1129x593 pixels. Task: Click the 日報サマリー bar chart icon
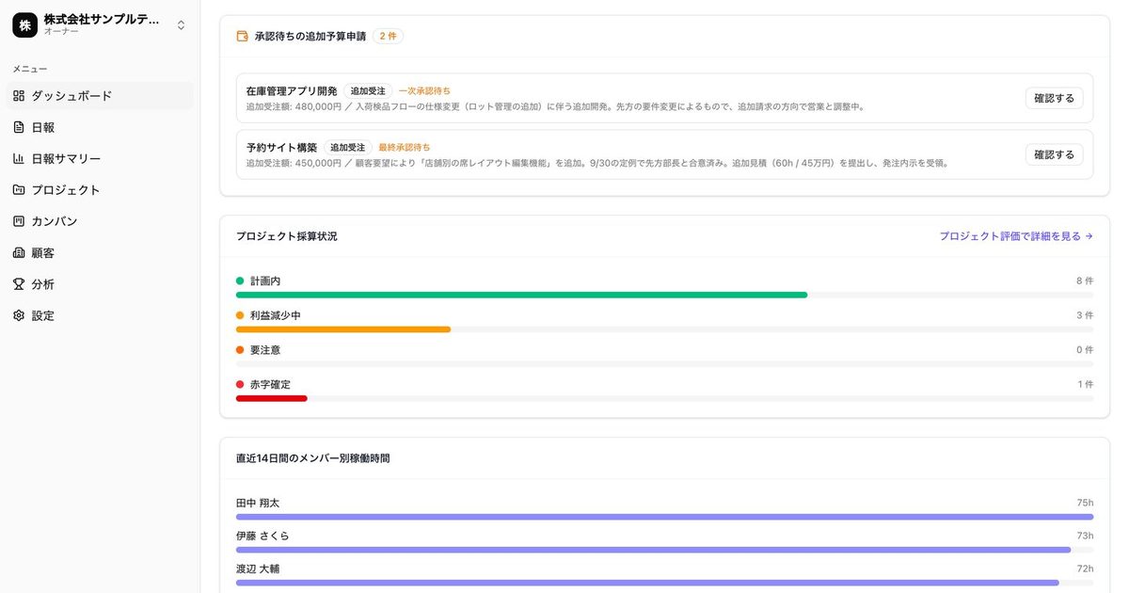[19, 158]
